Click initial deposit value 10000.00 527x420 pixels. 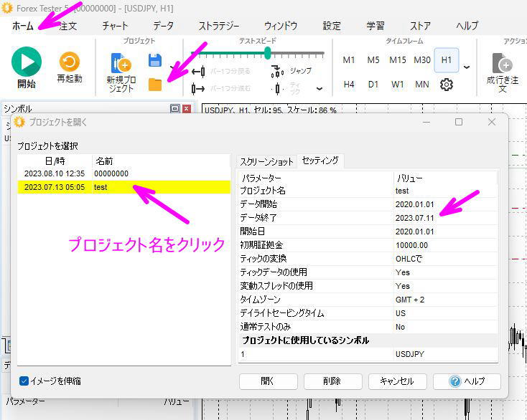coord(411,245)
